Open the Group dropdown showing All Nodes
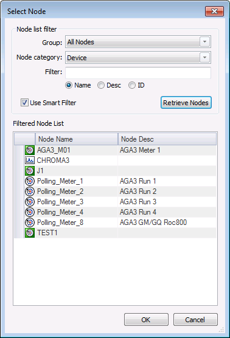Viewport: 230px width, 338px height. 138,42
